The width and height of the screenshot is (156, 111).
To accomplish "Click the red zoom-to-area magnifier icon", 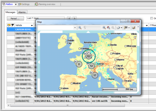I will pos(109,28).
